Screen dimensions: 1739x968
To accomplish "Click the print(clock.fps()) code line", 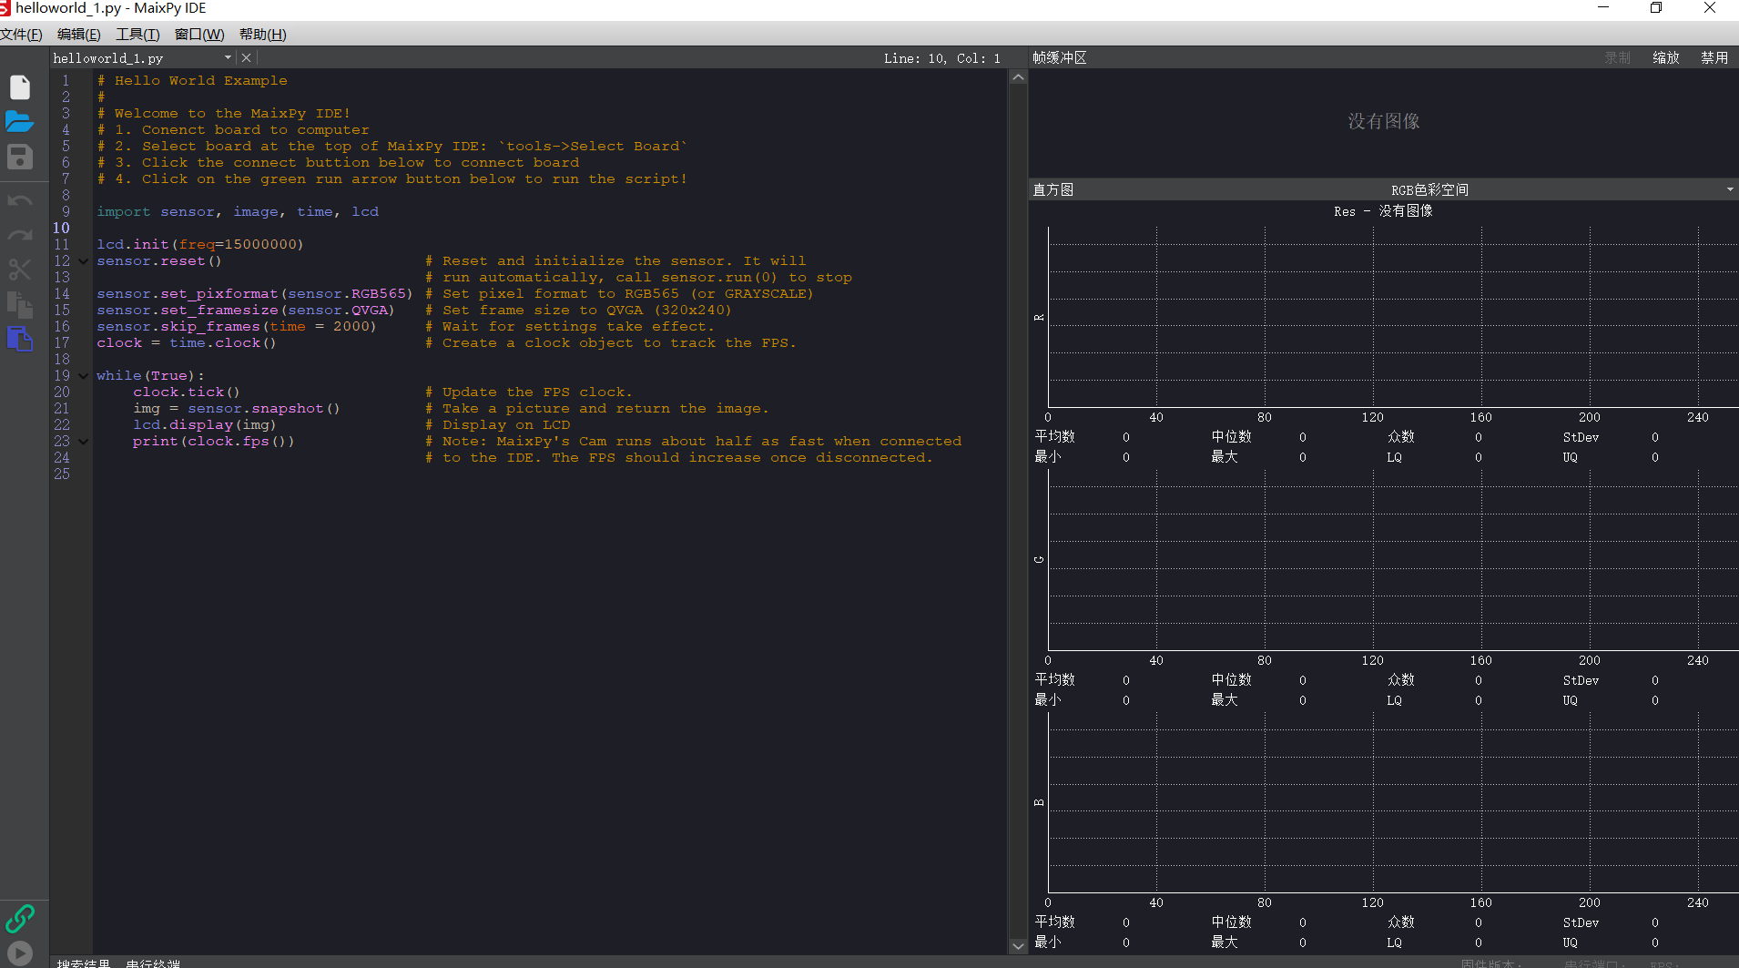I will click(x=213, y=442).
